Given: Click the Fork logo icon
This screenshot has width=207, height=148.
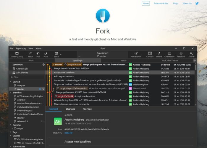Looking at the screenshot, I should click(103, 16).
